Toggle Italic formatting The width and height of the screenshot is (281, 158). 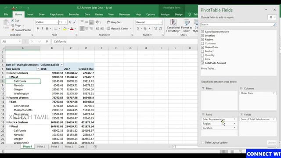click(x=42, y=29)
